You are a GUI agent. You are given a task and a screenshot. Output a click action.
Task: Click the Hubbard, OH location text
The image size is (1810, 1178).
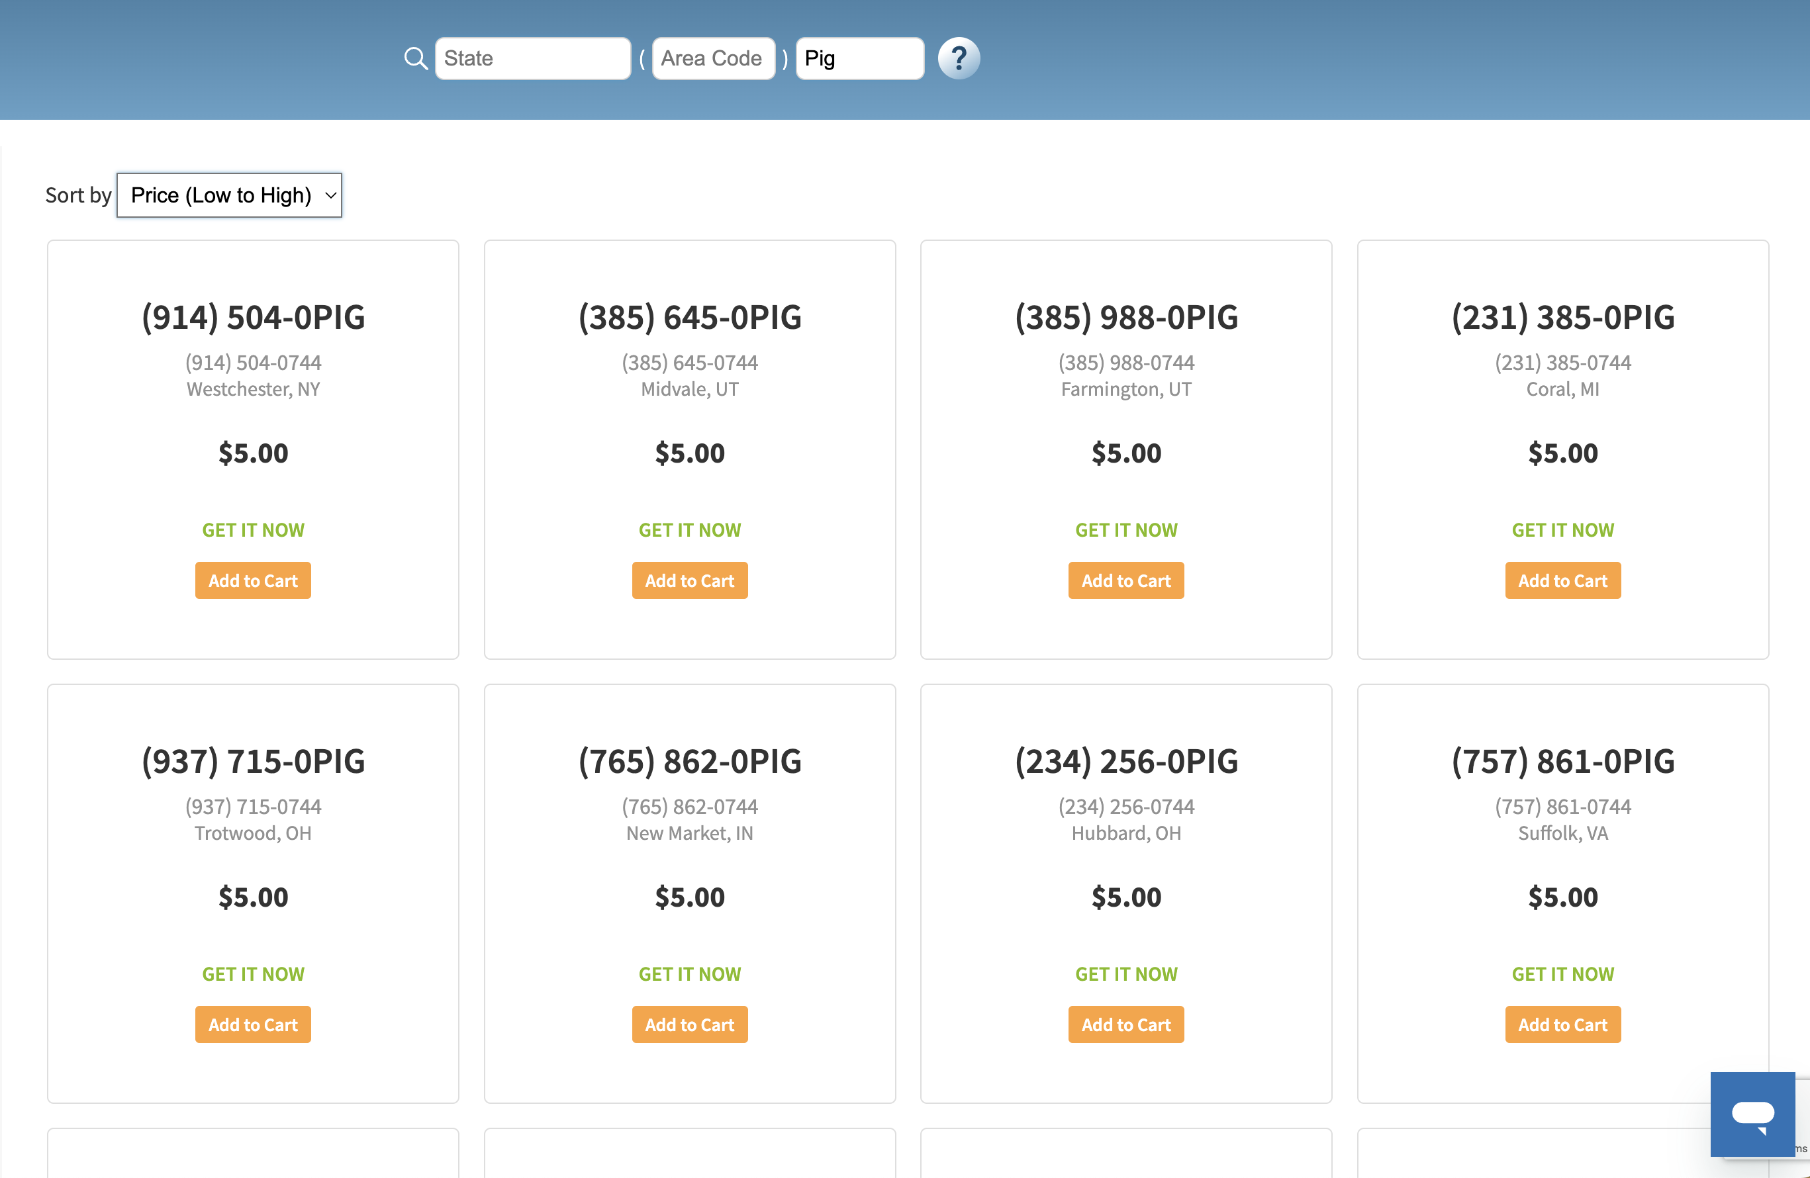1126,833
